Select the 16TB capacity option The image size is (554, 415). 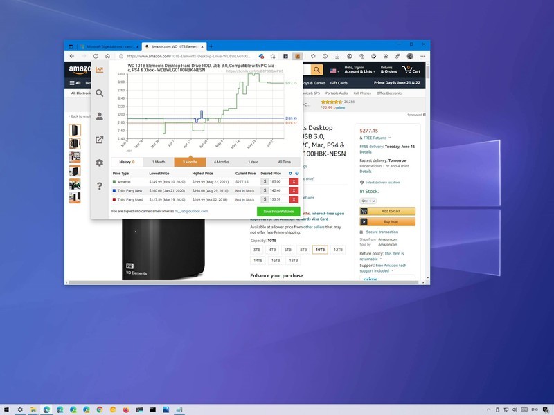pos(276,261)
